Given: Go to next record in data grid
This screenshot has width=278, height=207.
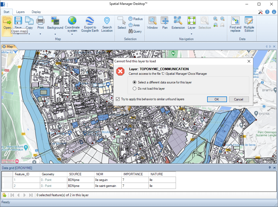Looking at the screenshot, I should (25, 195).
